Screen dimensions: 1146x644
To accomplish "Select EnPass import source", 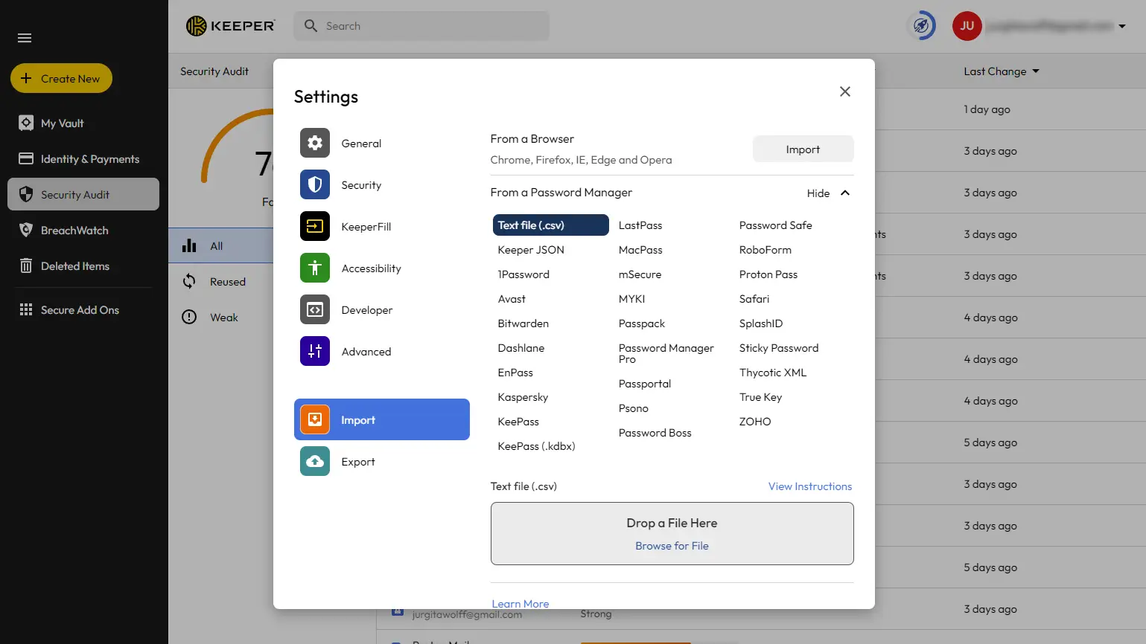I will coord(515,373).
